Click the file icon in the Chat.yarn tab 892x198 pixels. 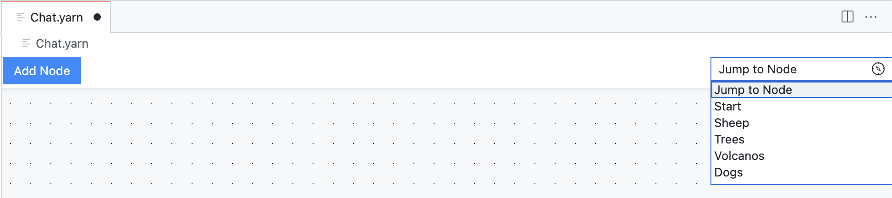[21, 17]
